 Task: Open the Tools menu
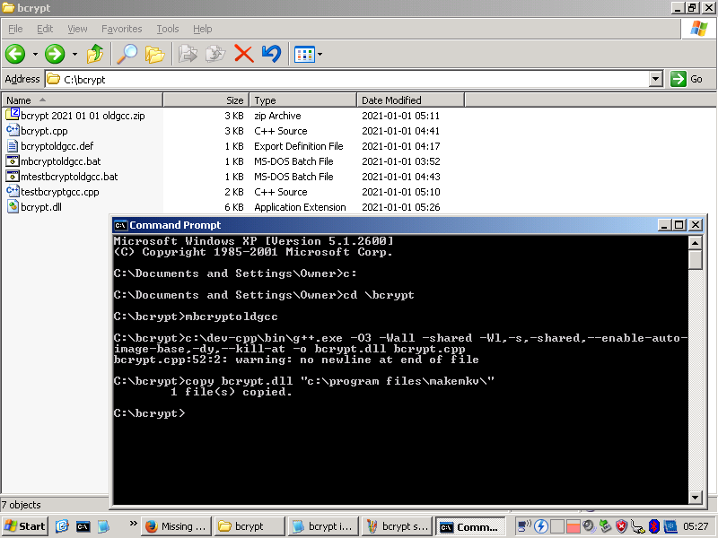168,29
